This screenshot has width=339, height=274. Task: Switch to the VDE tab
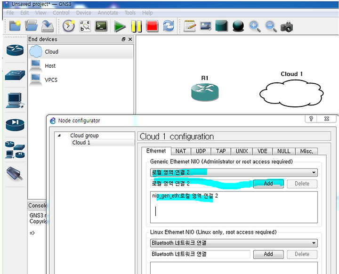pos(262,151)
